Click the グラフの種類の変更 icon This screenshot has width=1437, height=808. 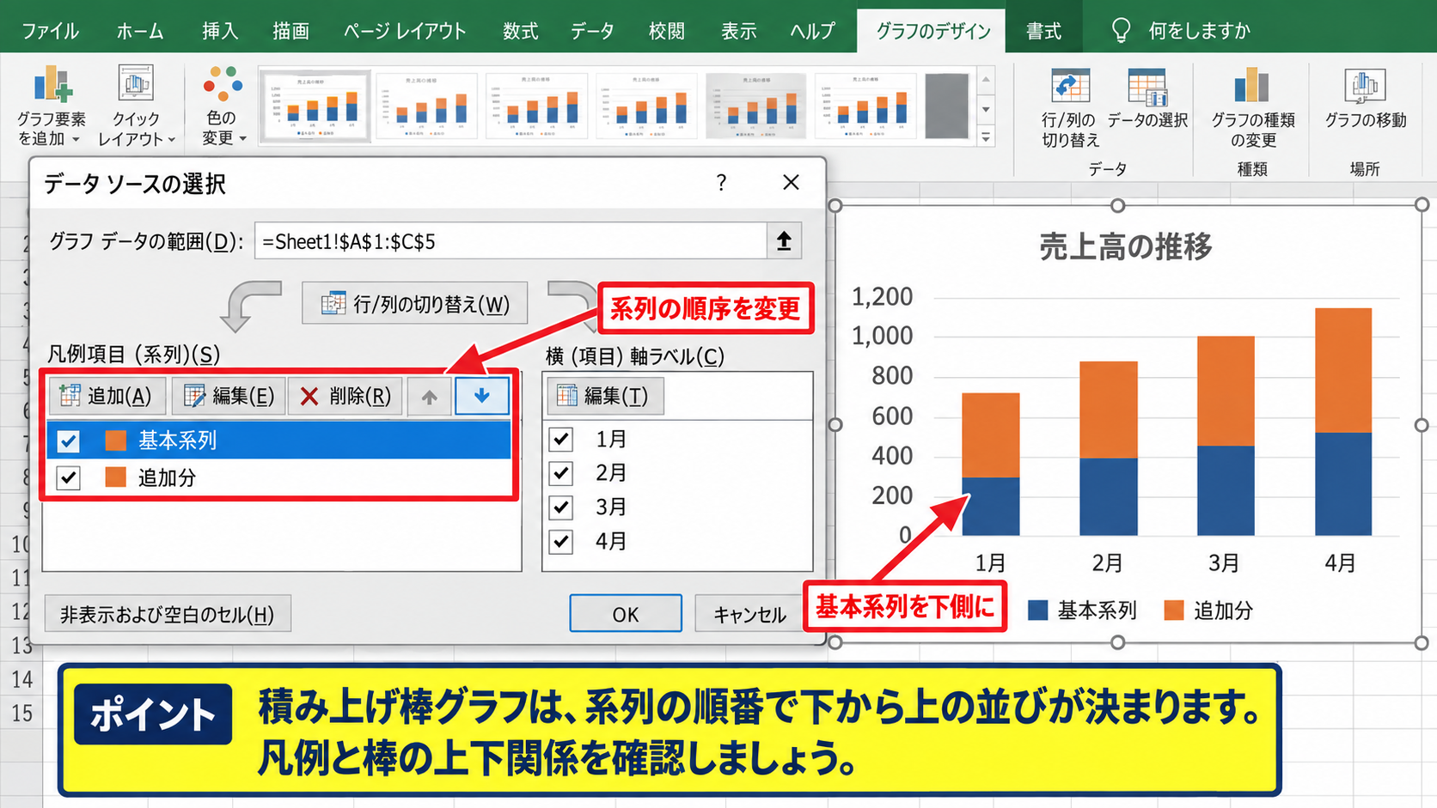point(1252,107)
